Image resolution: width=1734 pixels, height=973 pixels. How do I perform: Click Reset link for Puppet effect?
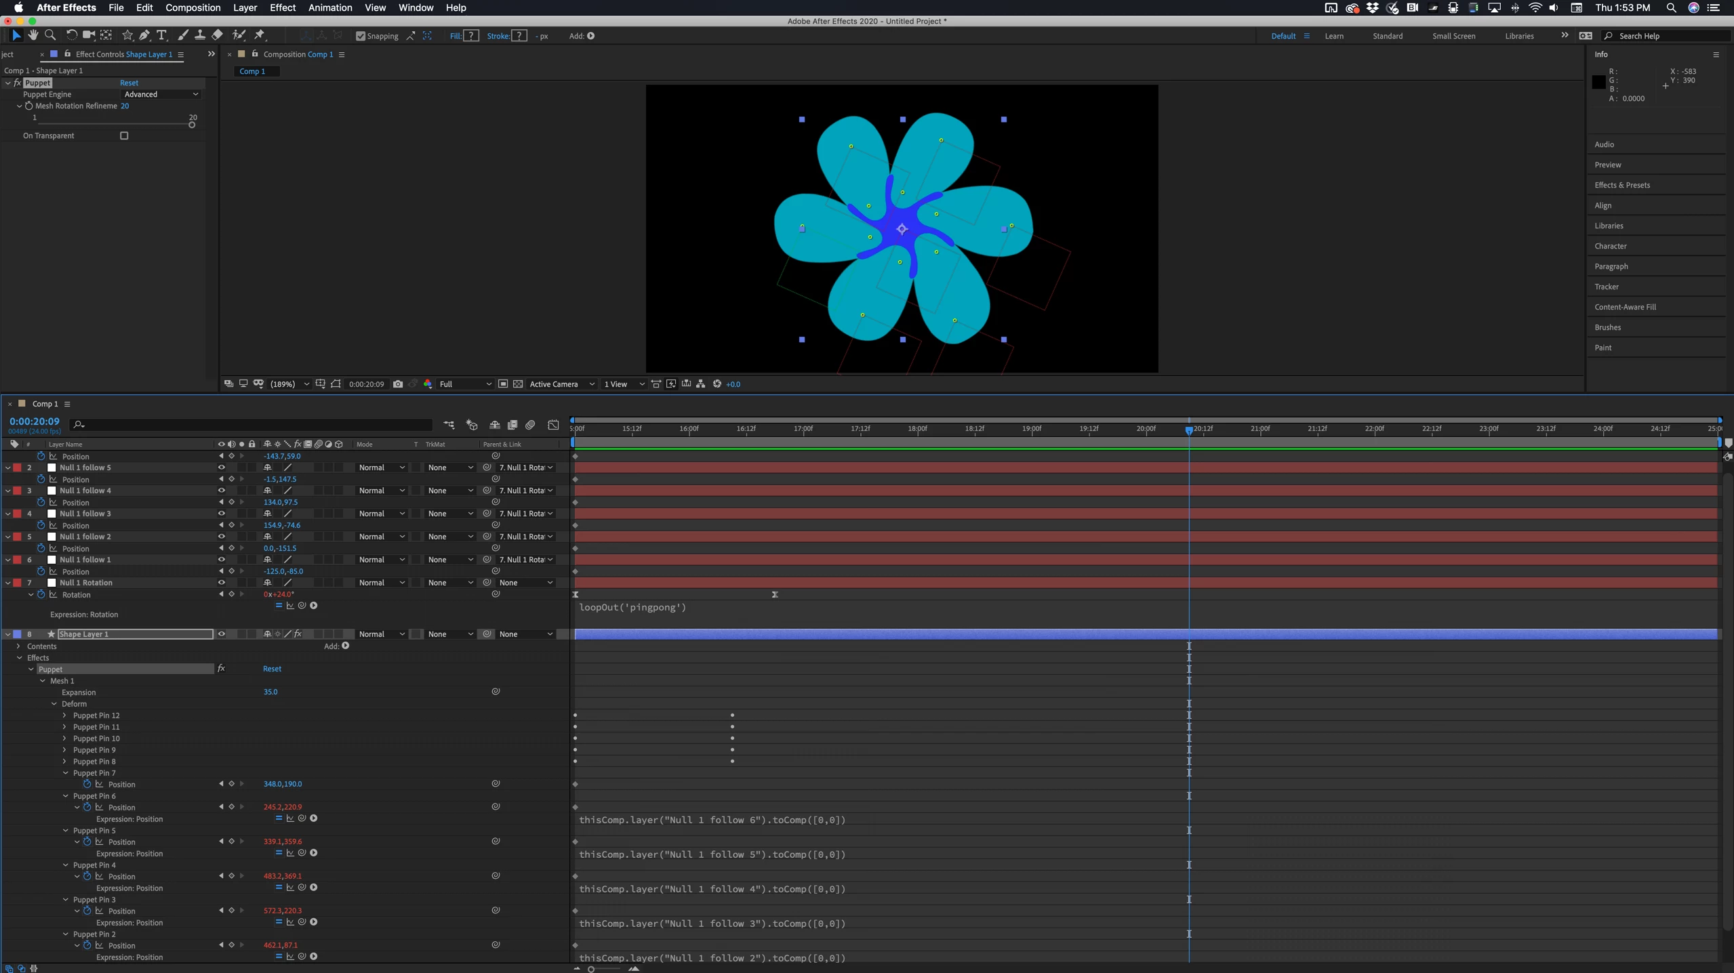(x=129, y=83)
